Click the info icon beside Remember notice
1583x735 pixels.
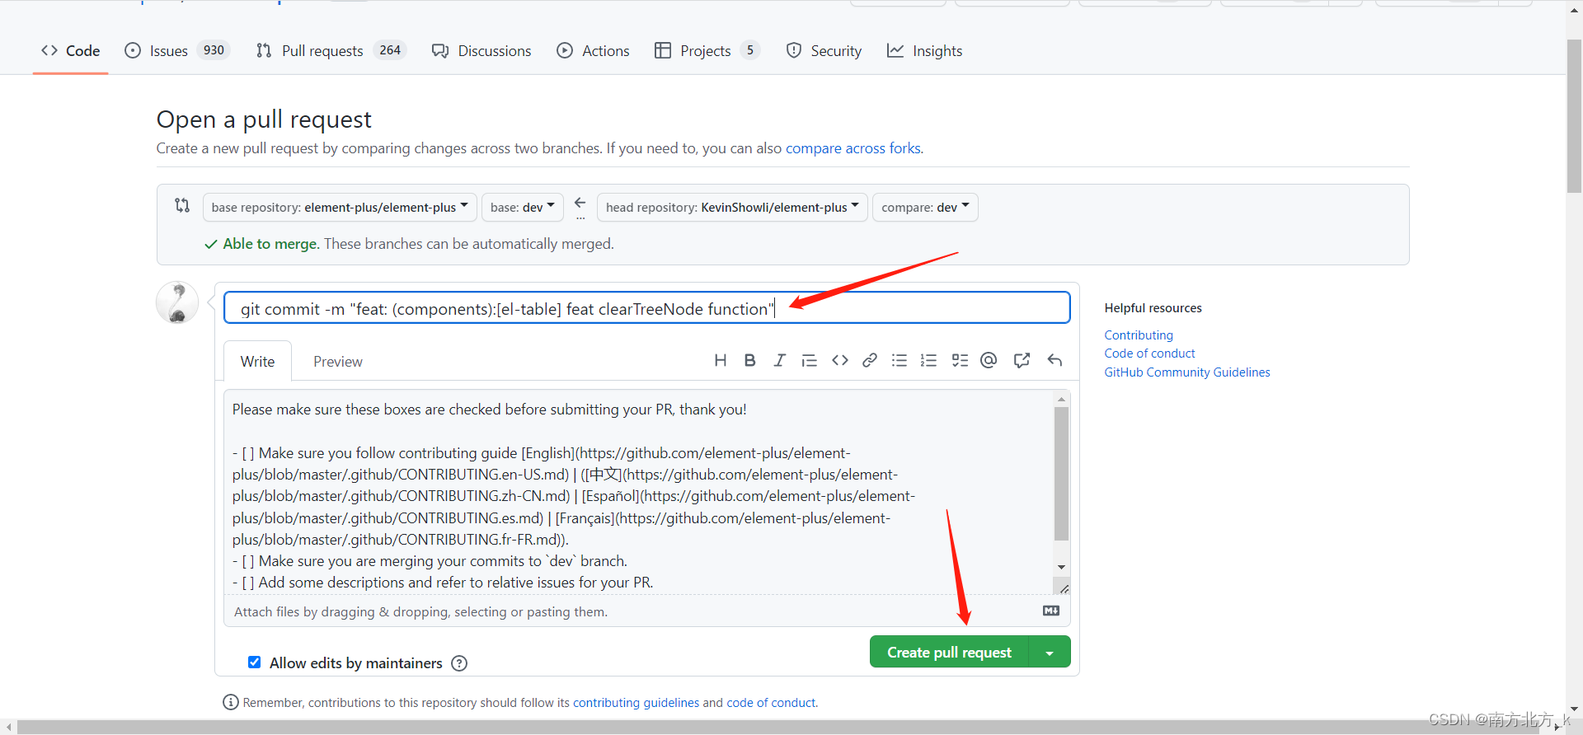click(231, 702)
